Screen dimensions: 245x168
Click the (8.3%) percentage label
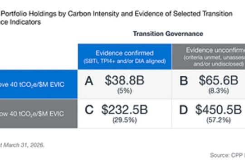(219, 91)
